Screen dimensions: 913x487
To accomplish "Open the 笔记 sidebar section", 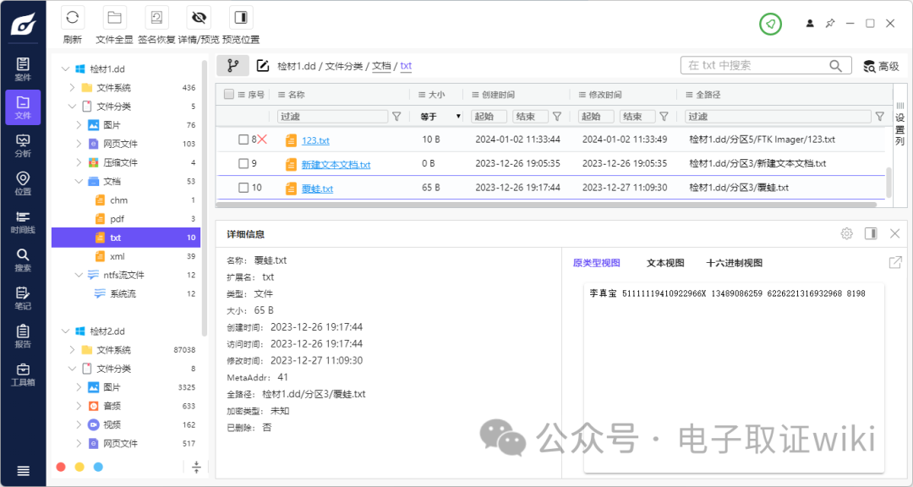I will coord(23,298).
